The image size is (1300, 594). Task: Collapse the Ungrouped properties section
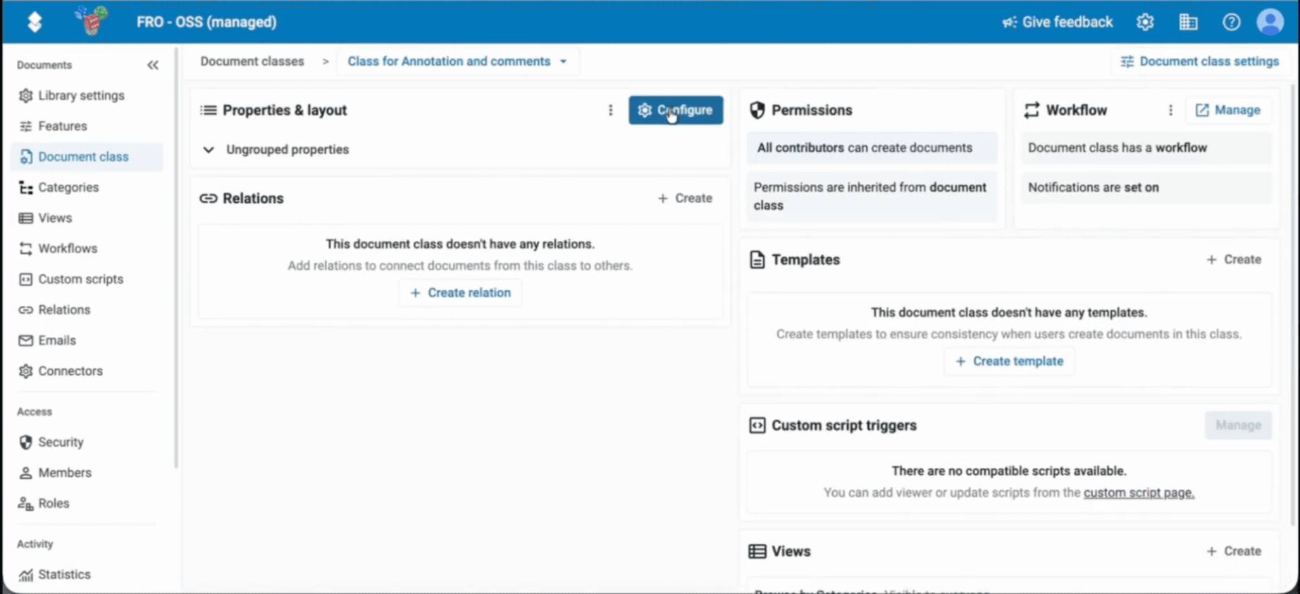pyautogui.click(x=209, y=149)
